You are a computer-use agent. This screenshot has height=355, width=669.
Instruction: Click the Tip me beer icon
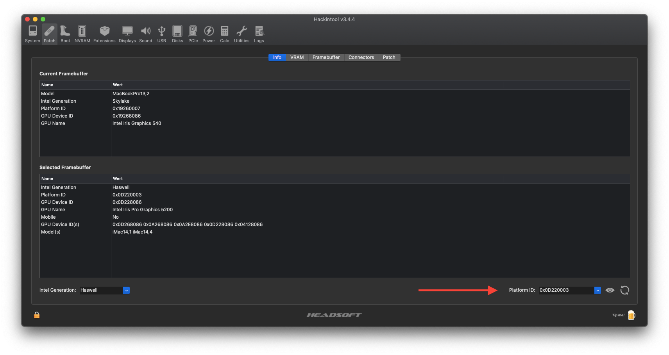point(631,315)
